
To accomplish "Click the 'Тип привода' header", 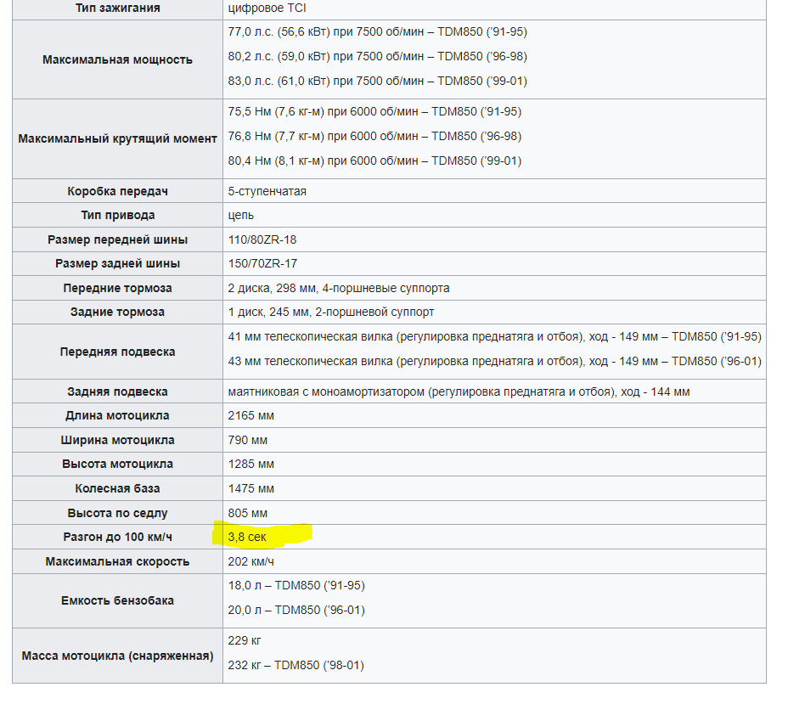I will coord(117,215).
